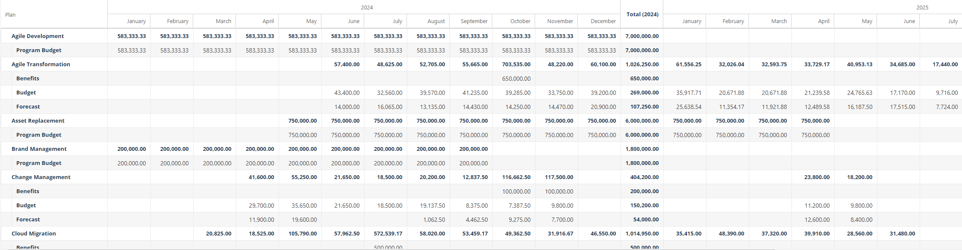Screen dimensions: 962x250
Task: Select Benefits under Change Management
Action: pyautogui.click(x=28, y=191)
